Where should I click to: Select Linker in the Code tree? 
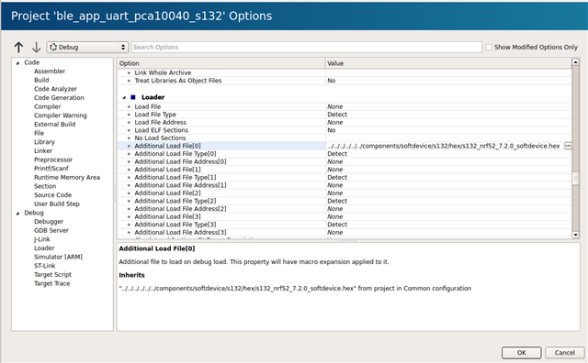pyautogui.click(x=43, y=151)
